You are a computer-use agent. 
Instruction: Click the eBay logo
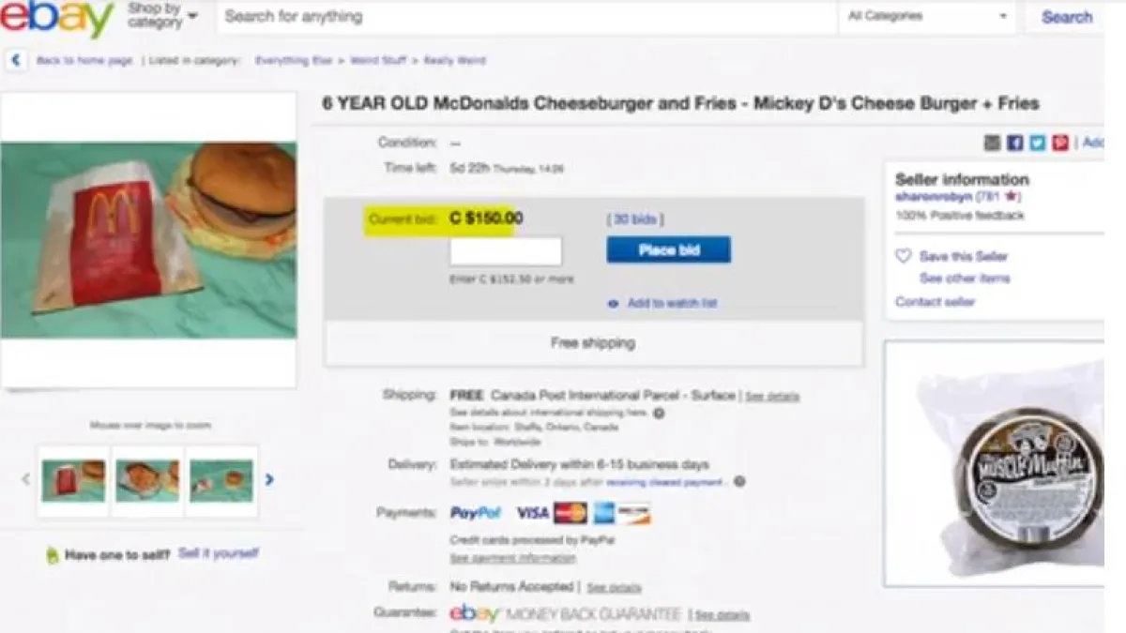[x=56, y=19]
